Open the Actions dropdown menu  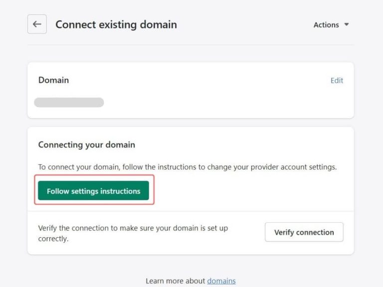coord(326,25)
